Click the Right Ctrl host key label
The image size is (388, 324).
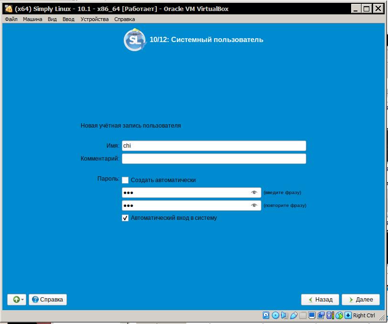pyautogui.click(x=364, y=315)
